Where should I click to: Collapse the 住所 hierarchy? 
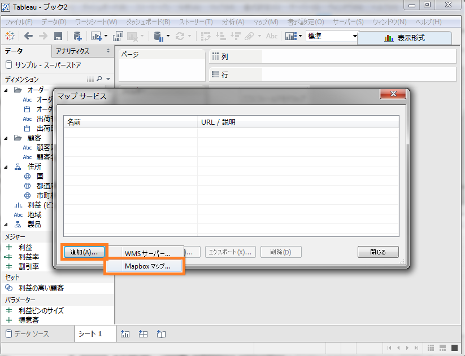(x=6, y=167)
